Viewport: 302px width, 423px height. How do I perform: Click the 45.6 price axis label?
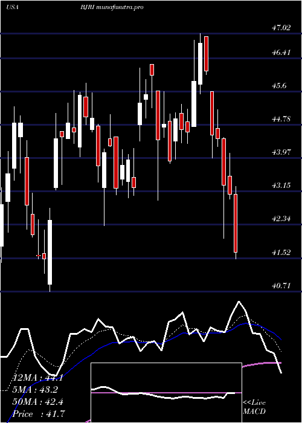tap(279, 86)
